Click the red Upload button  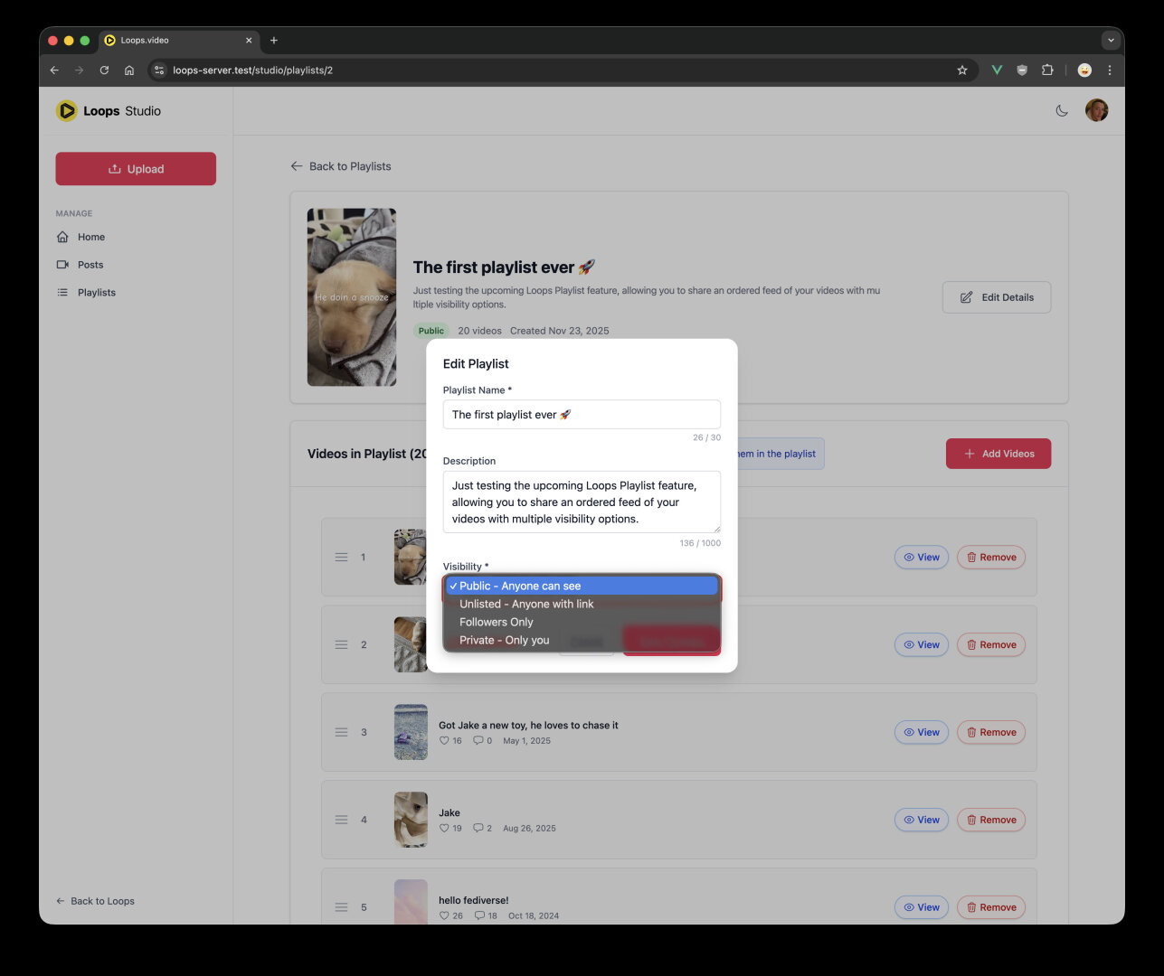136,169
